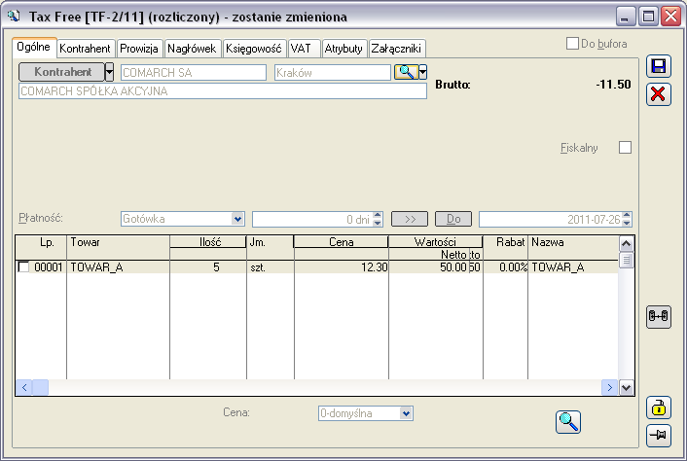Click the magnifier icon below the items table

point(568,422)
